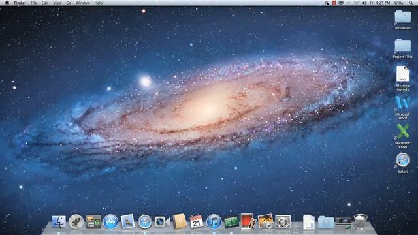This screenshot has height=235, width=418.
Task: Launch iTunes from the Dock
Action: tap(214, 222)
